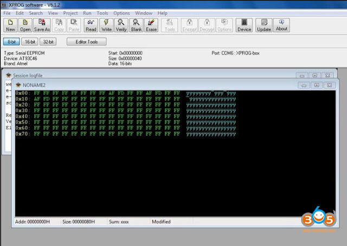The height and width of the screenshot is (246, 347).
Task: Open the Editor Tools button
Action: tap(87, 42)
